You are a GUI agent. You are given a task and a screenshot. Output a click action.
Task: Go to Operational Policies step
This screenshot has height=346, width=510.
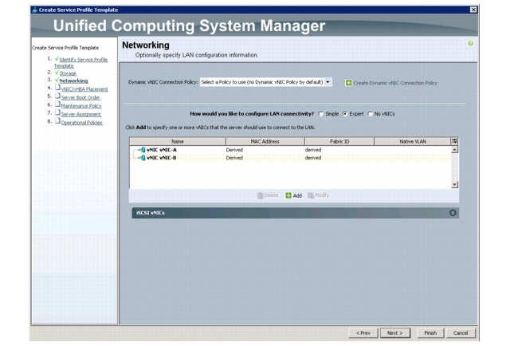click(81, 123)
